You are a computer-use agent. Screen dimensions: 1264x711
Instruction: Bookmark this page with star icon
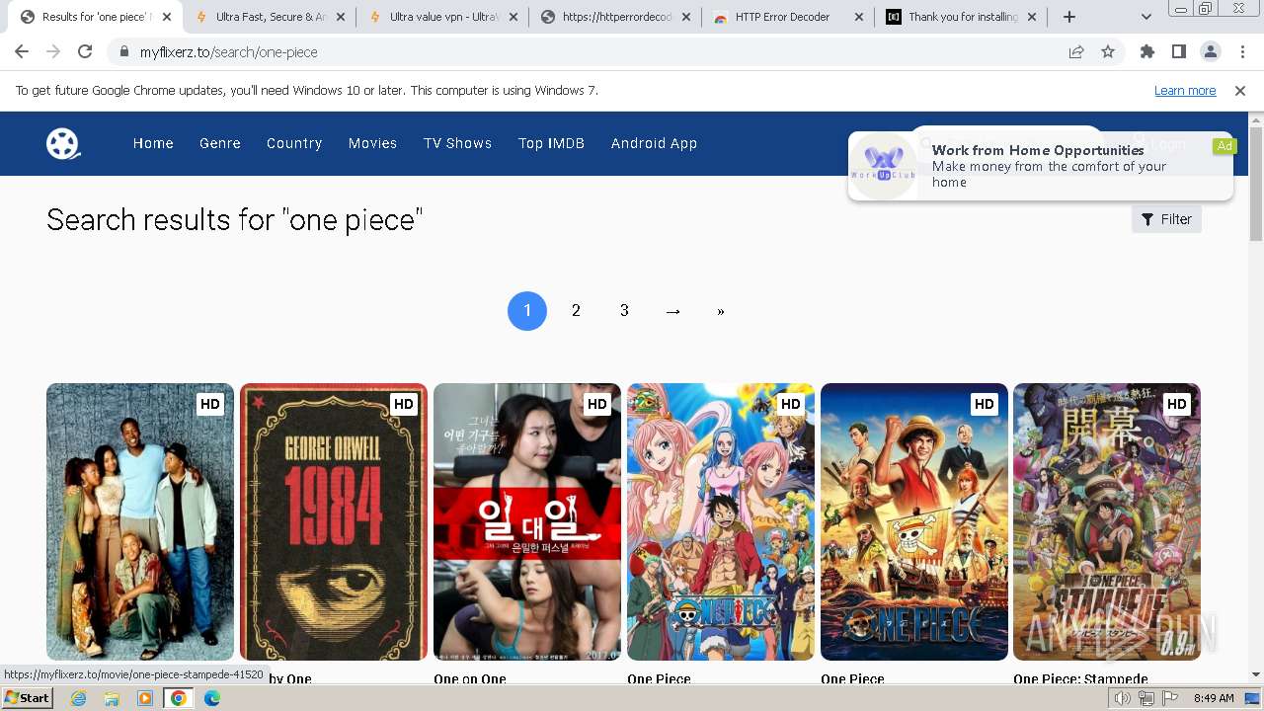click(x=1108, y=52)
